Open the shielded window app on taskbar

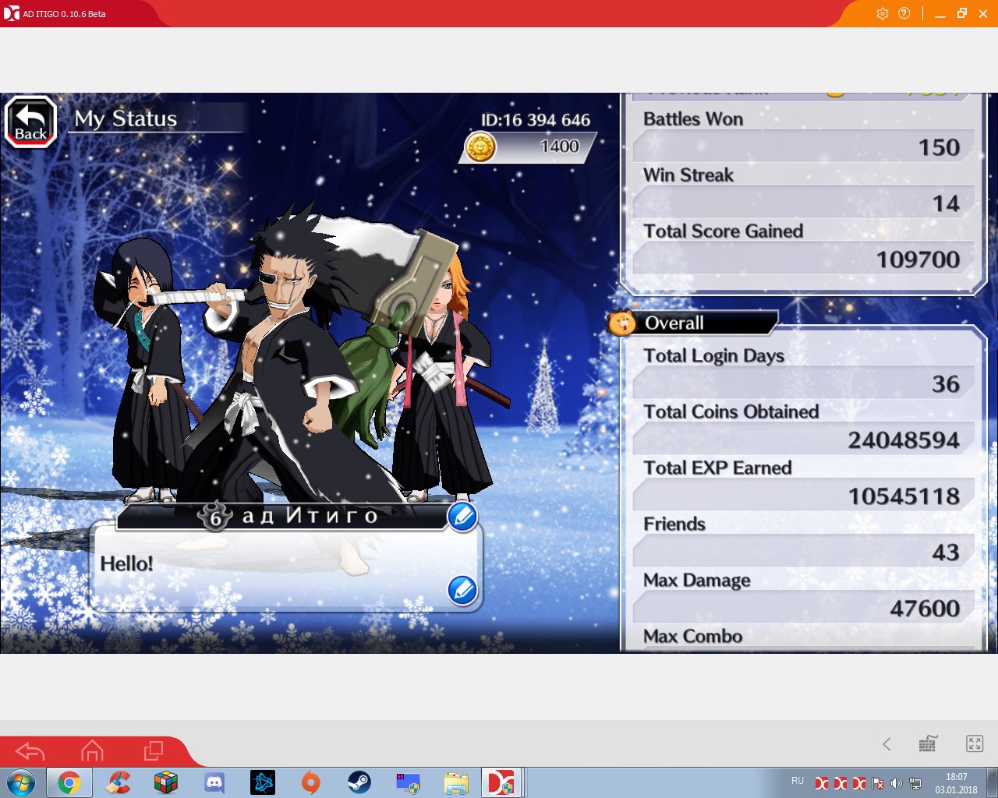[x=408, y=782]
